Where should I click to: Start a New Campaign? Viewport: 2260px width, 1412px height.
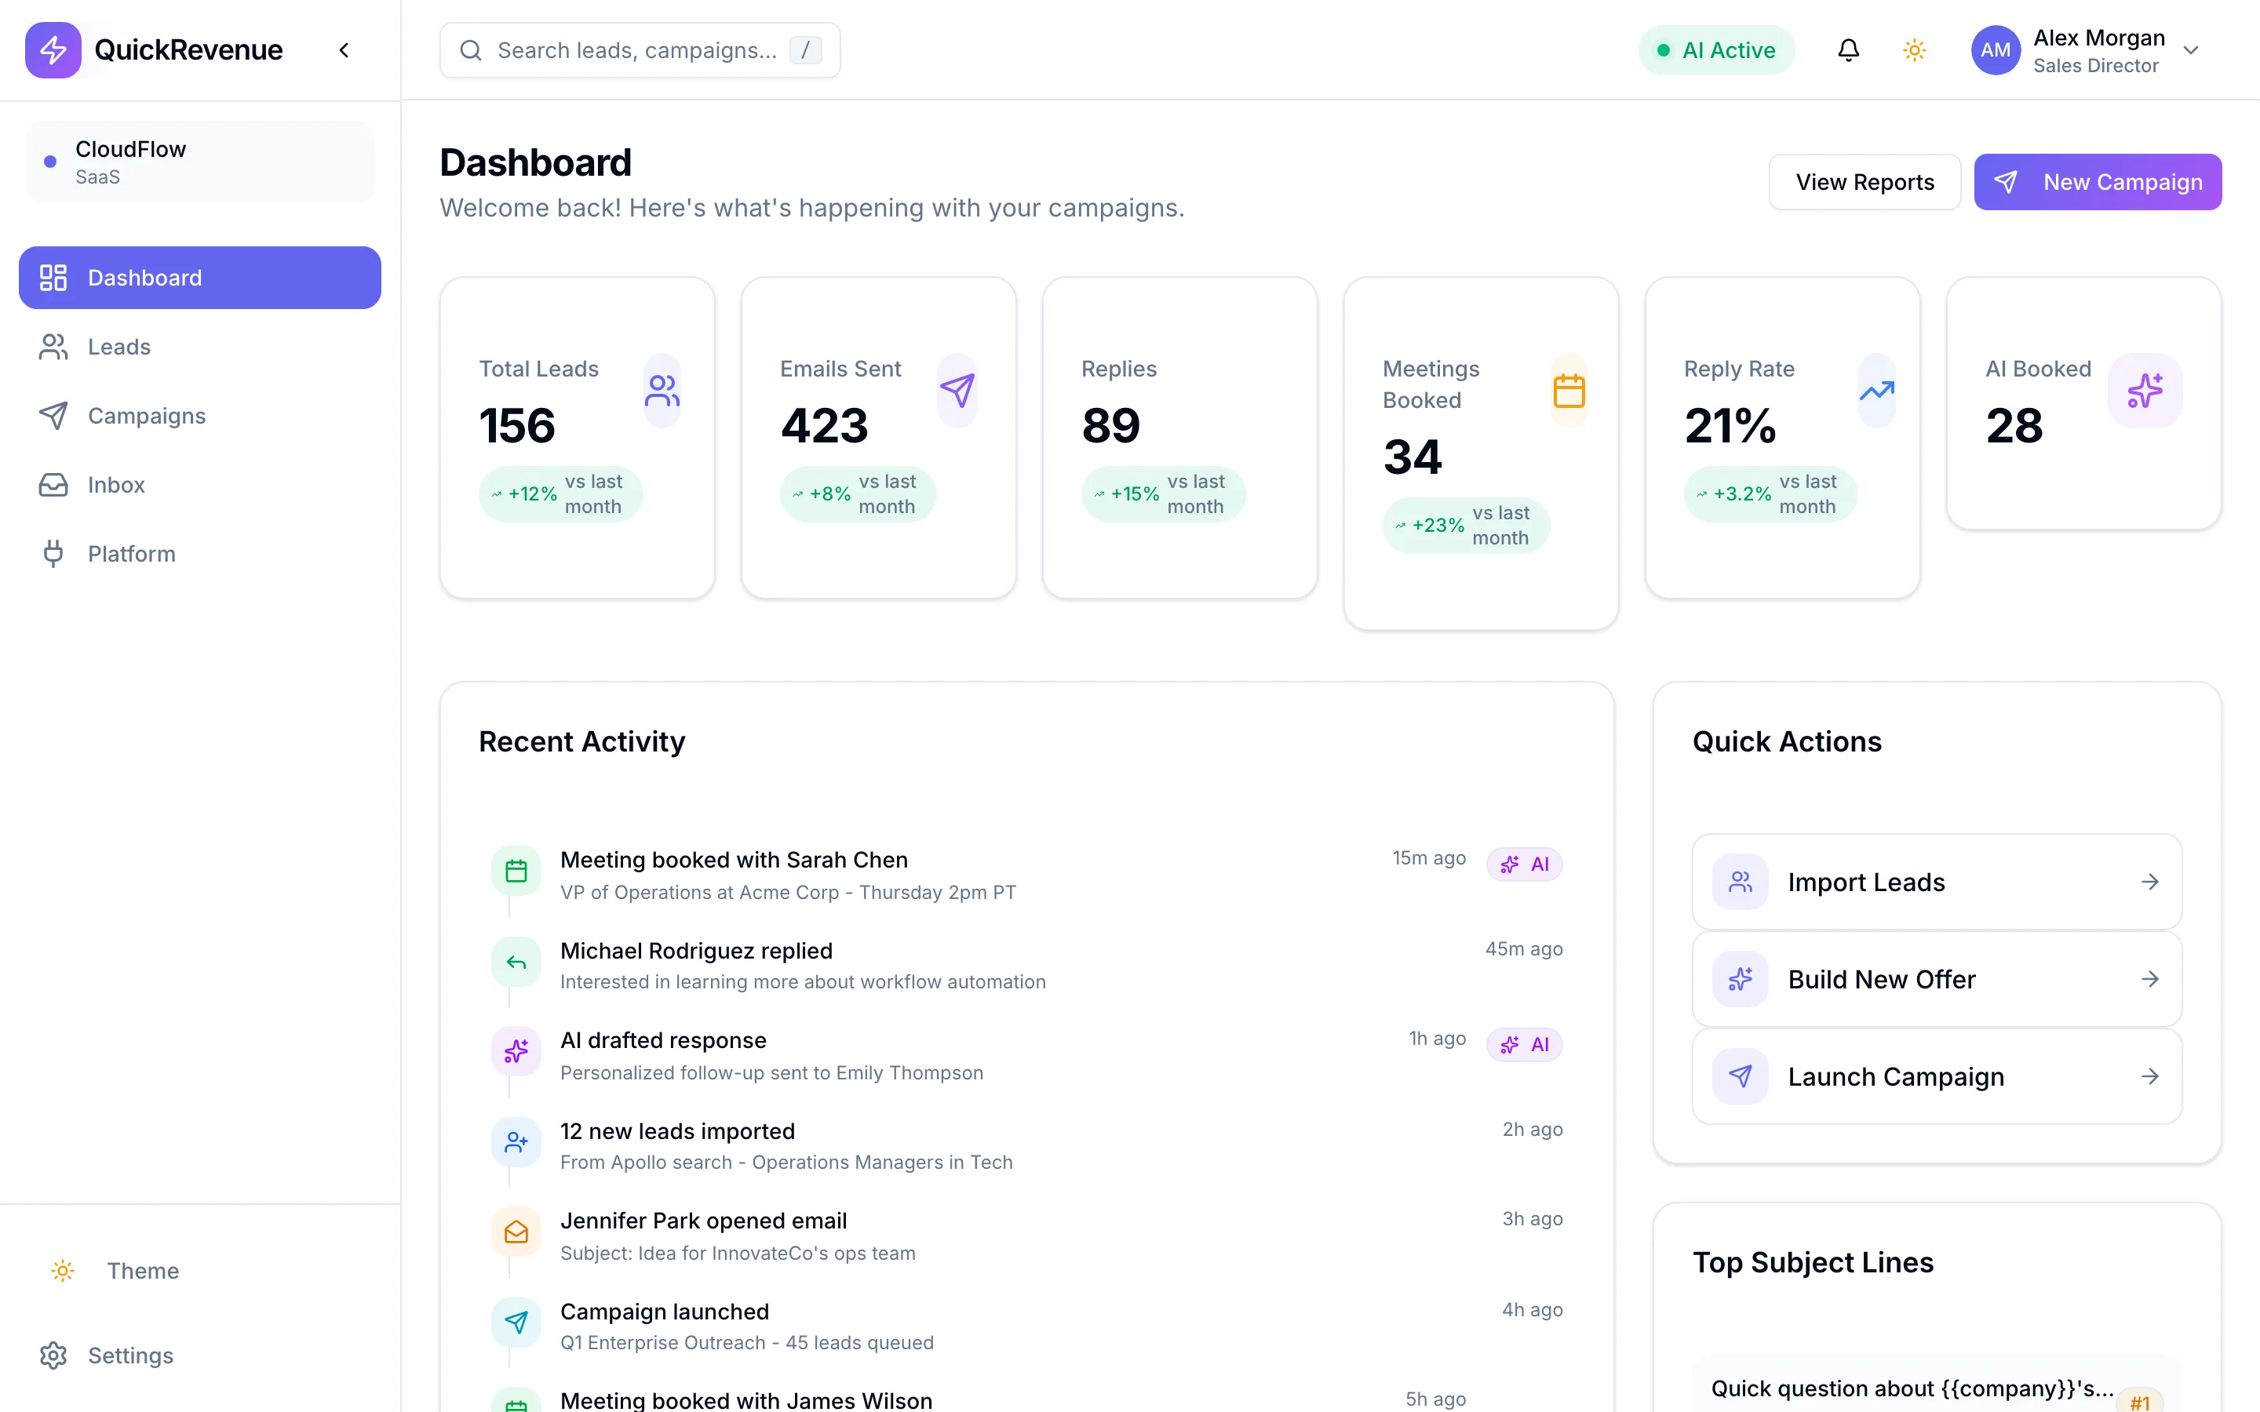click(x=2098, y=182)
